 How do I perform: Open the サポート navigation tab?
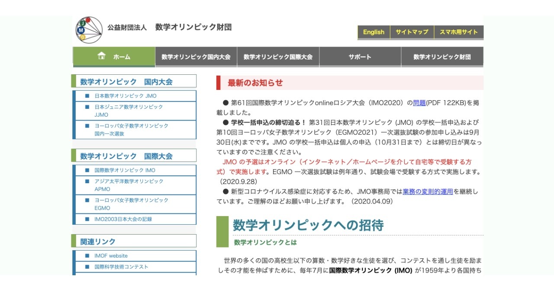[360, 57]
